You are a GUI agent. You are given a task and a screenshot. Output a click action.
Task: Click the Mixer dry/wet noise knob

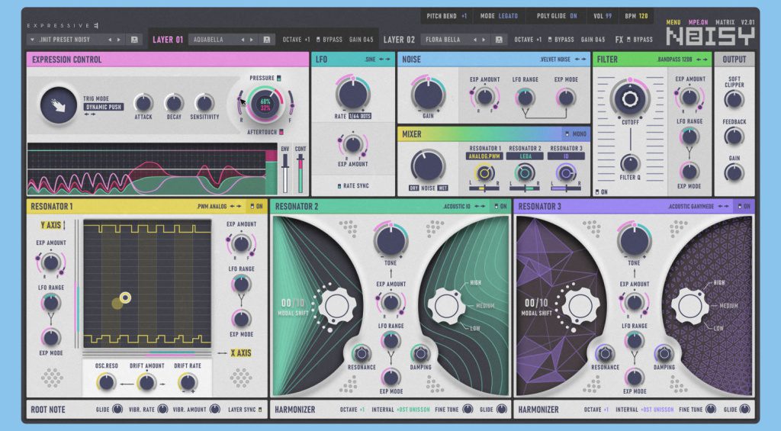(428, 166)
